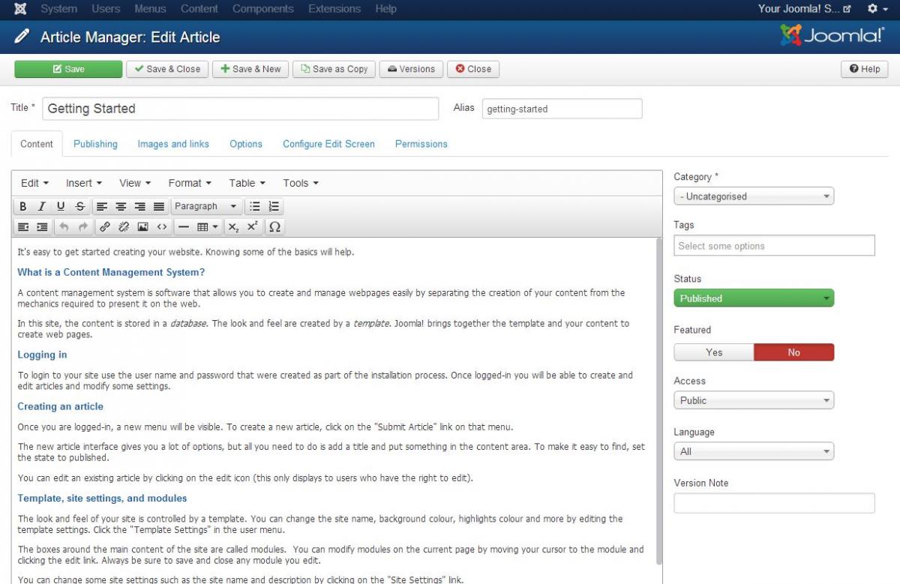
Task: Click the undo arrow icon
Action: pos(64,226)
